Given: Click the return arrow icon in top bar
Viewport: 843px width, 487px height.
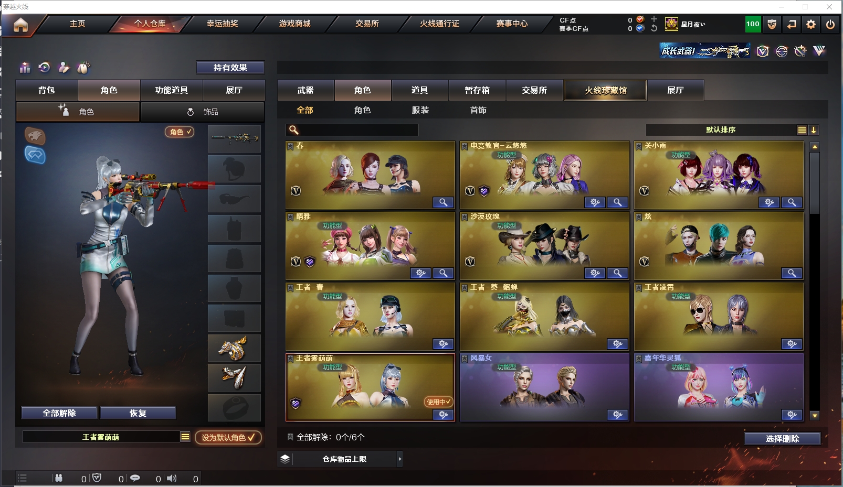Looking at the screenshot, I should (x=792, y=24).
